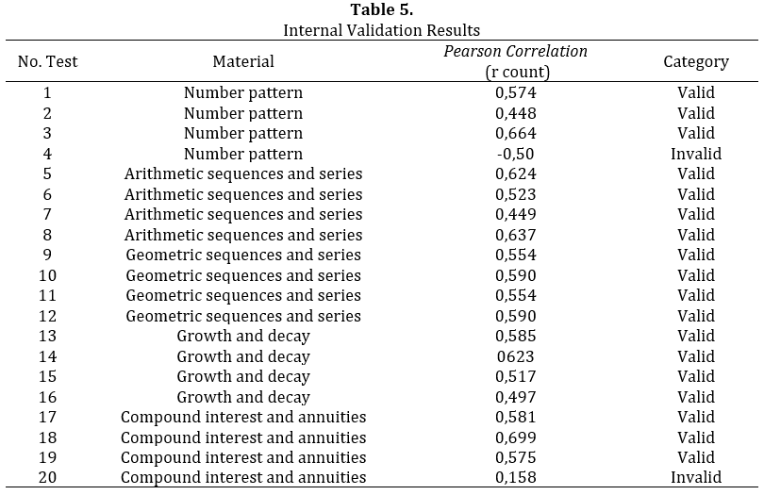Select the 'Category' column header
Viewport: 764px width, 495px height.
click(x=696, y=61)
